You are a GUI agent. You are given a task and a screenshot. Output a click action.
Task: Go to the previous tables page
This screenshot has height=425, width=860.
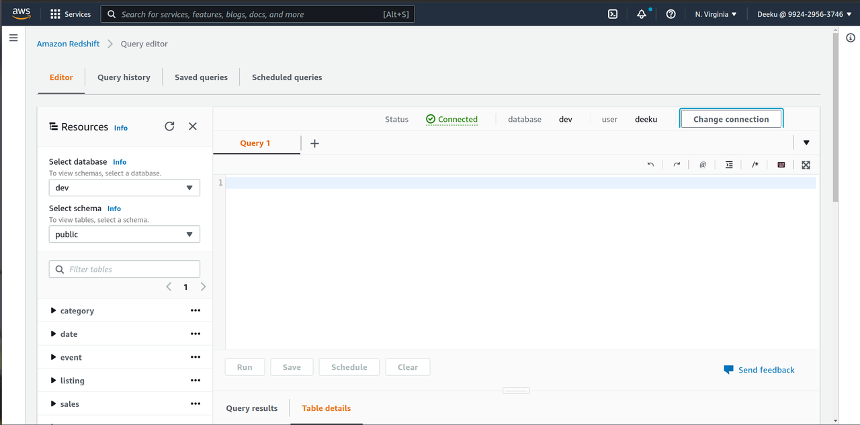(169, 286)
